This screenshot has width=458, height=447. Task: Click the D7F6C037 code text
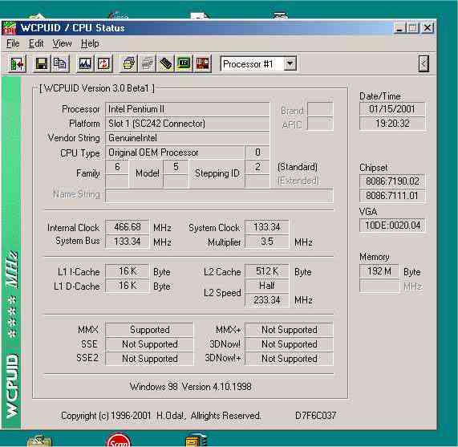(315, 415)
